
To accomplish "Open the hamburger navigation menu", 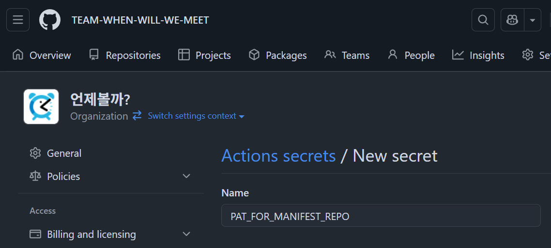I will point(18,20).
